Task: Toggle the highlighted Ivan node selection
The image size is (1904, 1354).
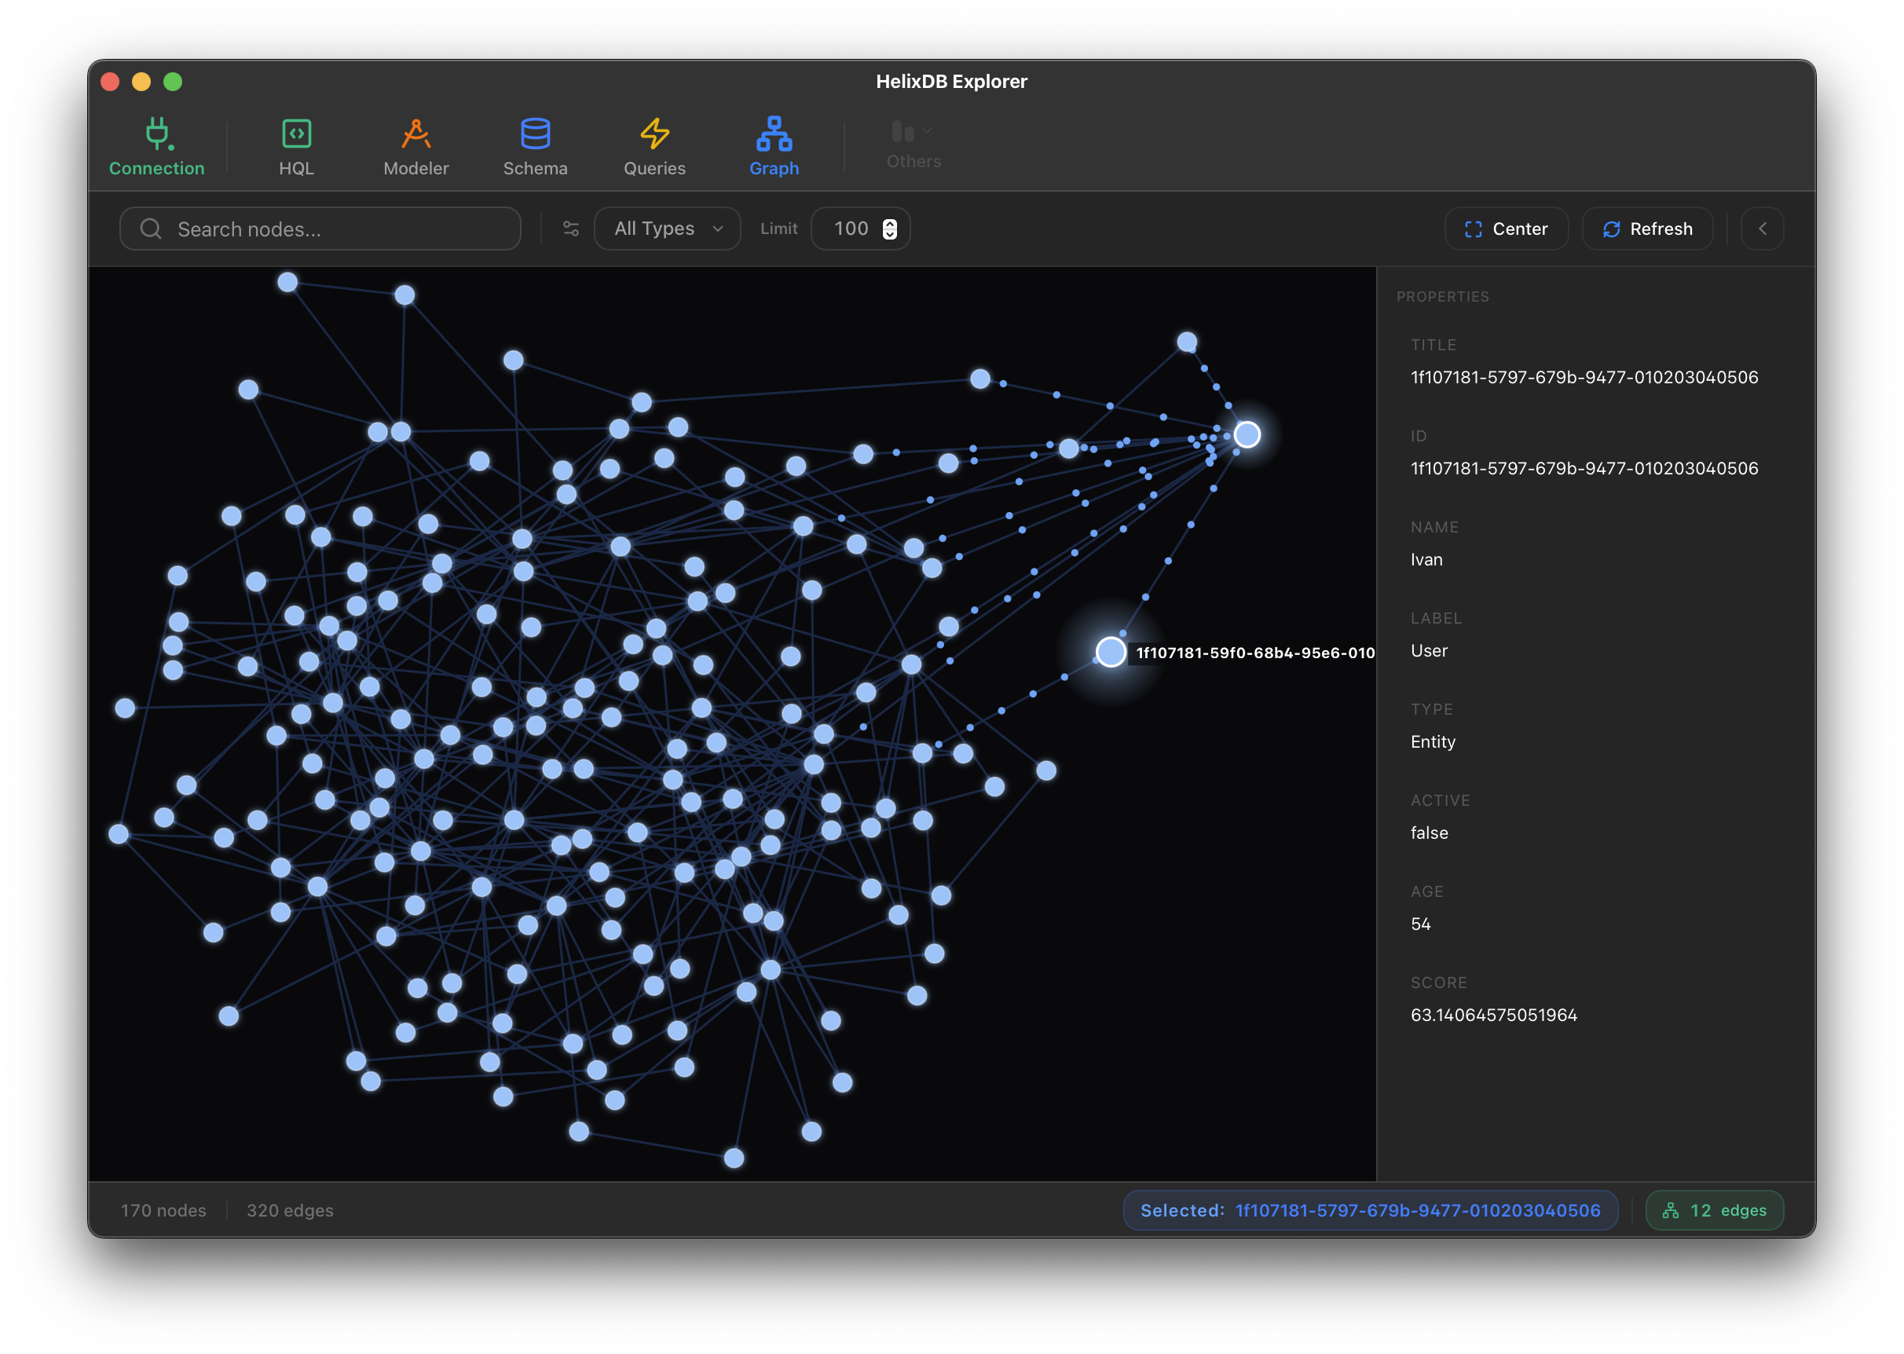Action: pos(1247,434)
